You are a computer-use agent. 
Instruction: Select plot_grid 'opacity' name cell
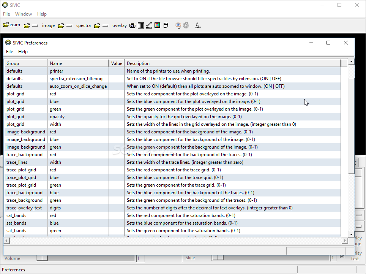click(78, 117)
